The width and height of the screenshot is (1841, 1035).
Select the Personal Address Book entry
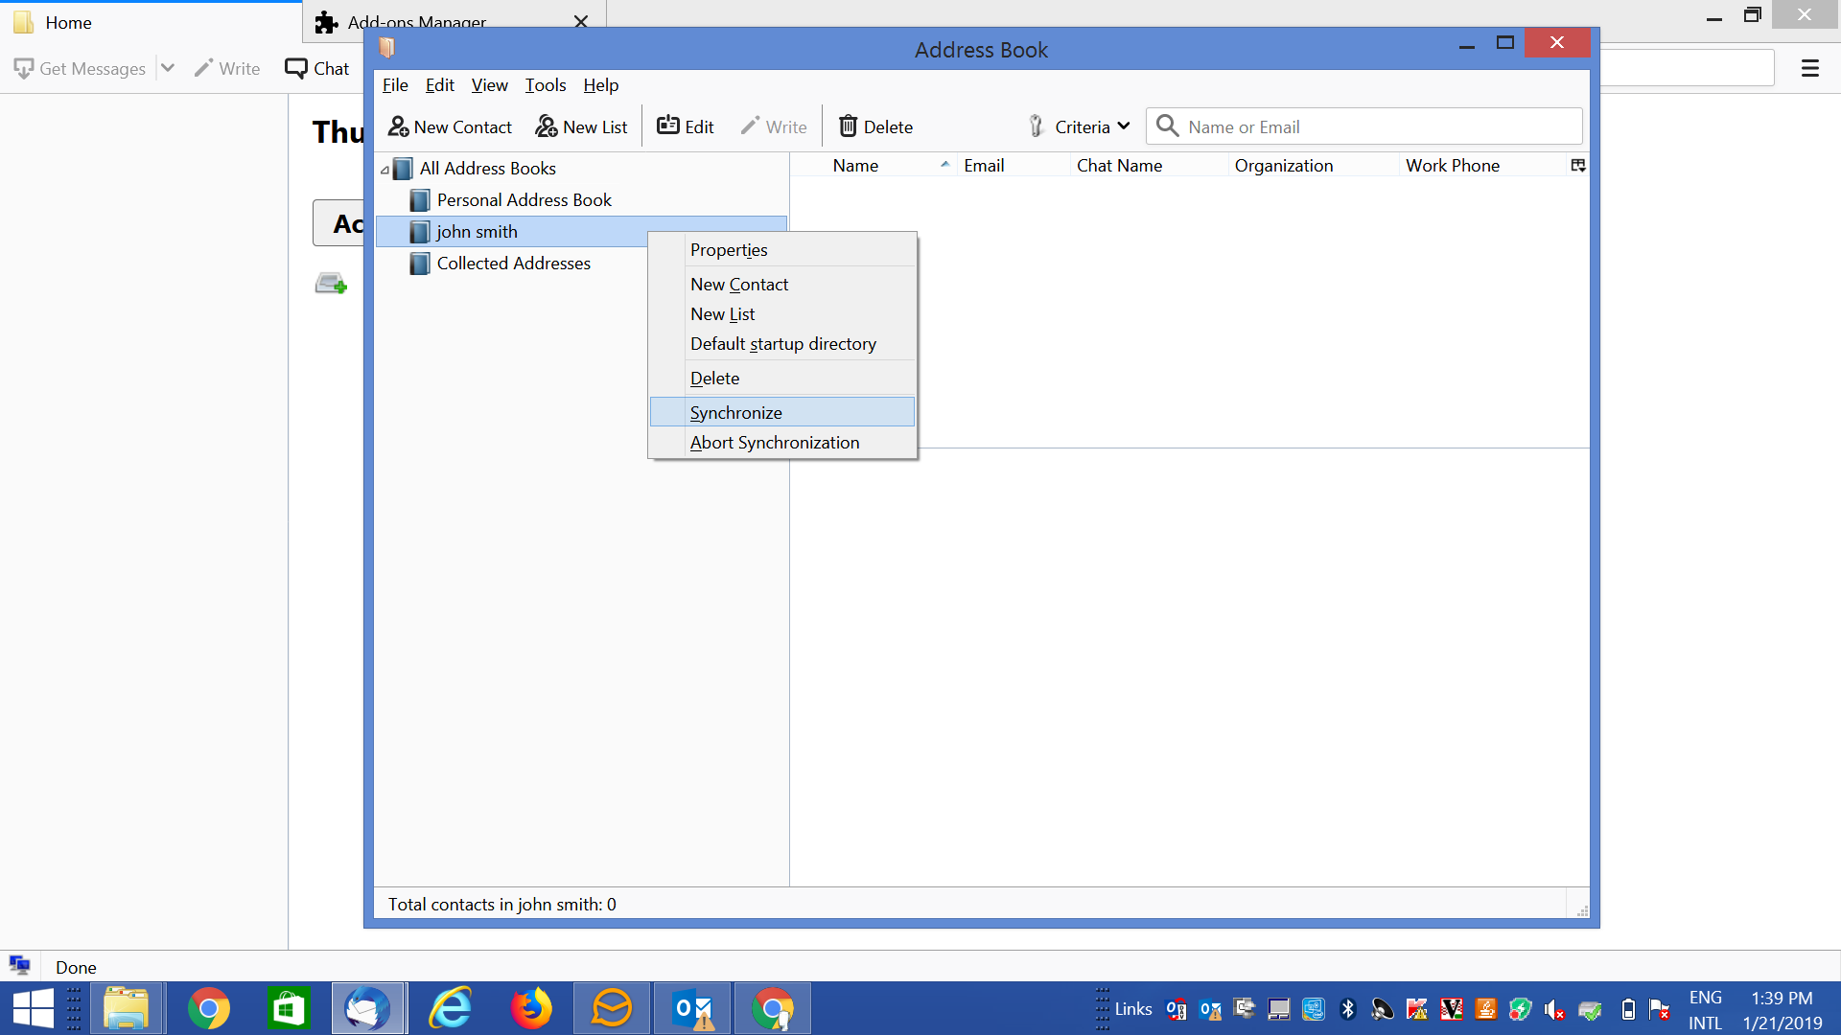[524, 200]
